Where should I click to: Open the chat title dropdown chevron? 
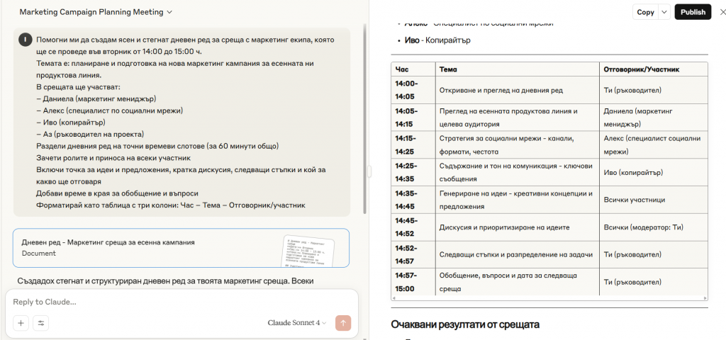point(169,13)
